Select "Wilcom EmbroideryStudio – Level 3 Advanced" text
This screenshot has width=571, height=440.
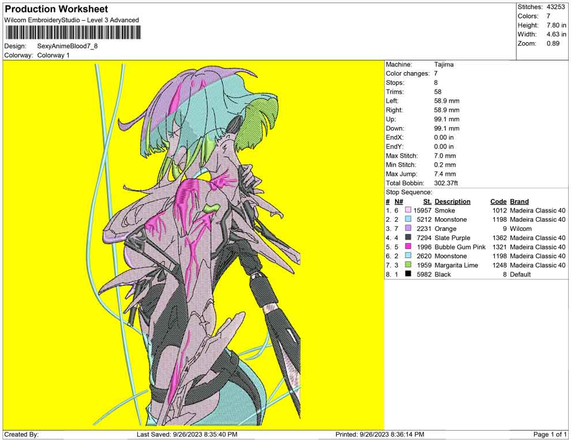click(72, 20)
